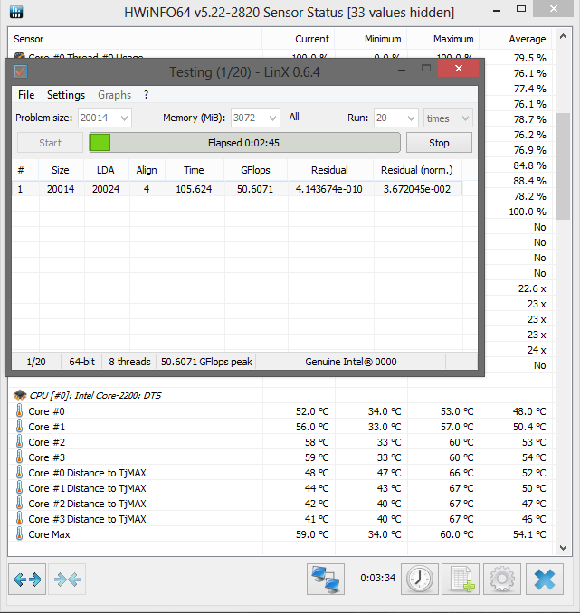Click the clock reset timer icon

pyautogui.click(x=420, y=579)
